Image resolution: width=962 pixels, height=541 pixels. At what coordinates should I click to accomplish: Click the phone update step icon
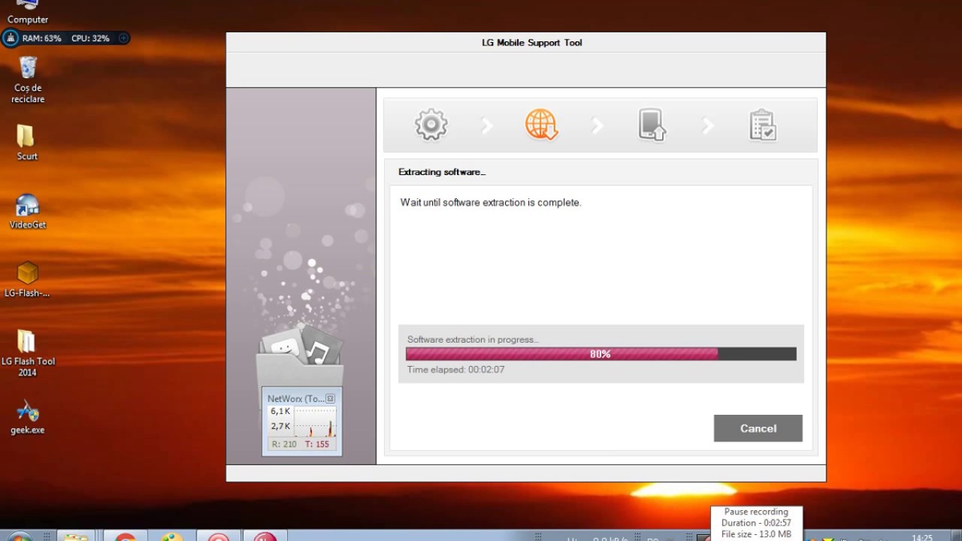click(652, 125)
